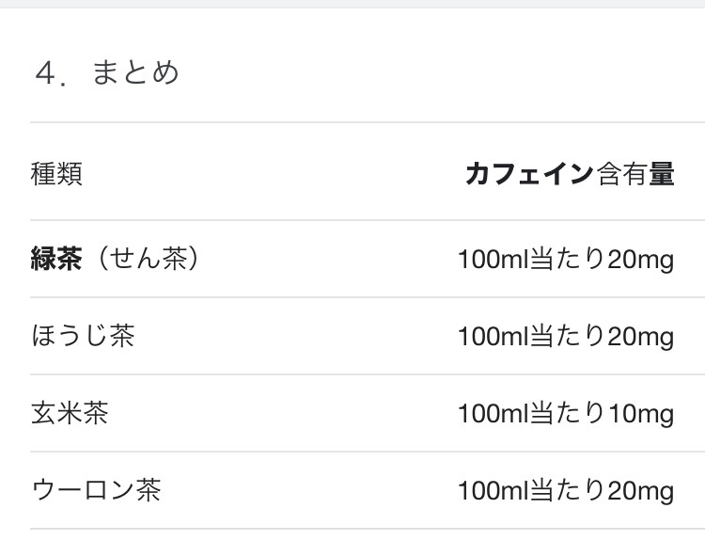Click 100ml in the ウーロン茶 row
705x540 pixels.
(493, 491)
